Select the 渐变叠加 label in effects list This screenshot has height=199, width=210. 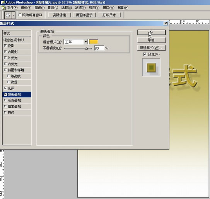pyautogui.click(x=14, y=100)
